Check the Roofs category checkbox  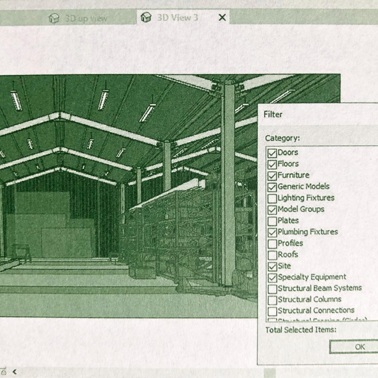(x=272, y=255)
